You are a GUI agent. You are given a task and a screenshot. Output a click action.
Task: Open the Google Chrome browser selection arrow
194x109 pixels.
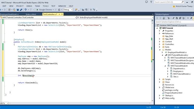pos(53,10)
